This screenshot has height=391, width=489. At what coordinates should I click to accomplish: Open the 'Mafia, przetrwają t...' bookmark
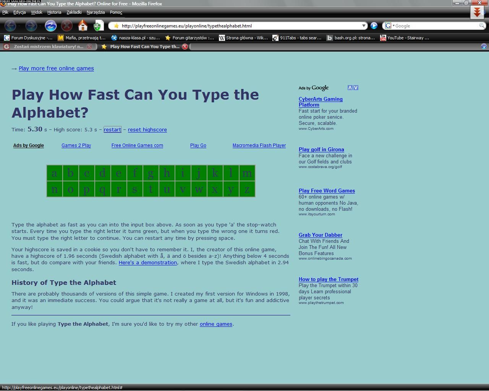tap(82, 38)
